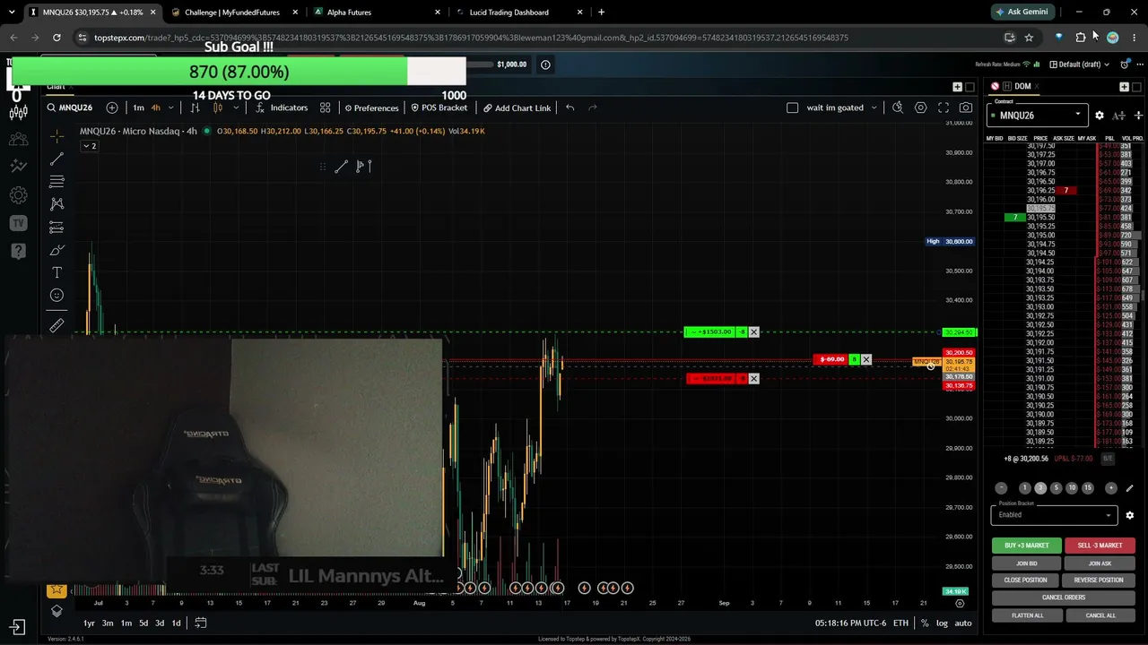Open Ask Gemini in browser
Viewport: 1148px width, 645px height.
pyautogui.click(x=1022, y=12)
